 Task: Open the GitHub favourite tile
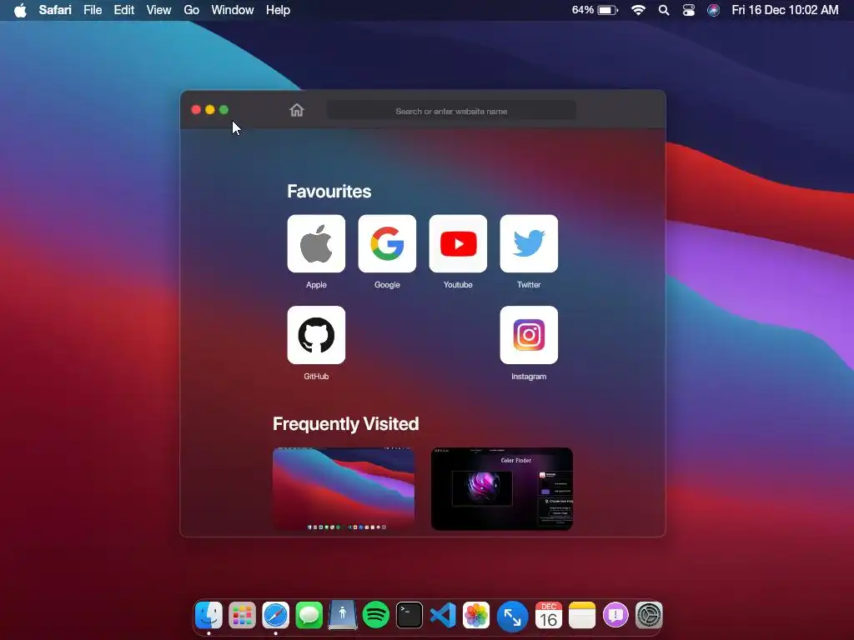click(x=316, y=335)
